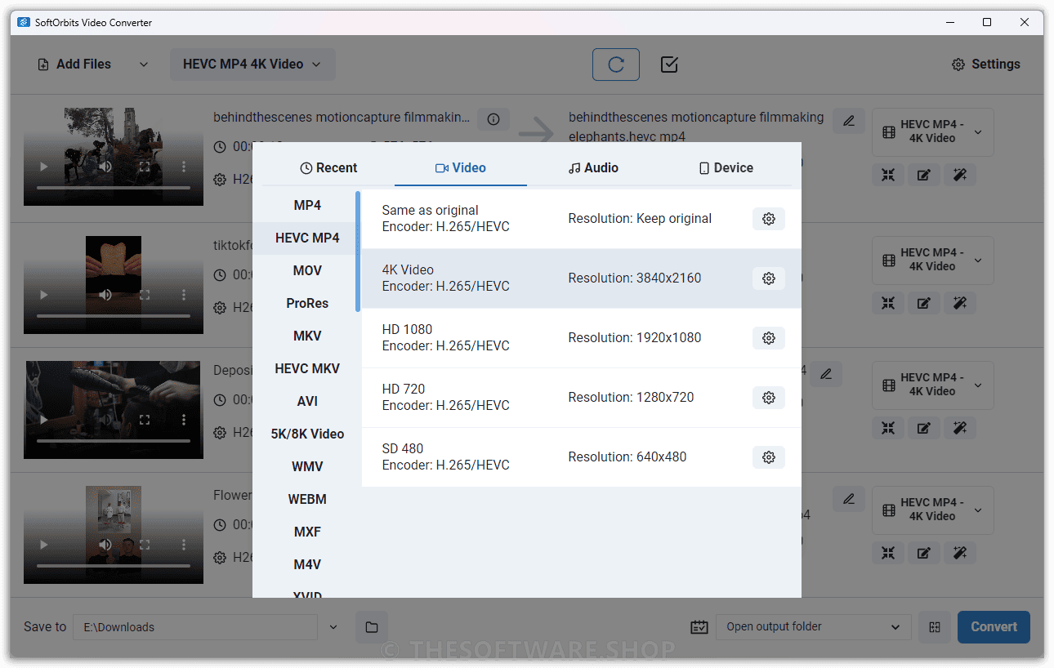1054x668 pixels.
Task: Select MP4 format in list
Action: click(307, 206)
